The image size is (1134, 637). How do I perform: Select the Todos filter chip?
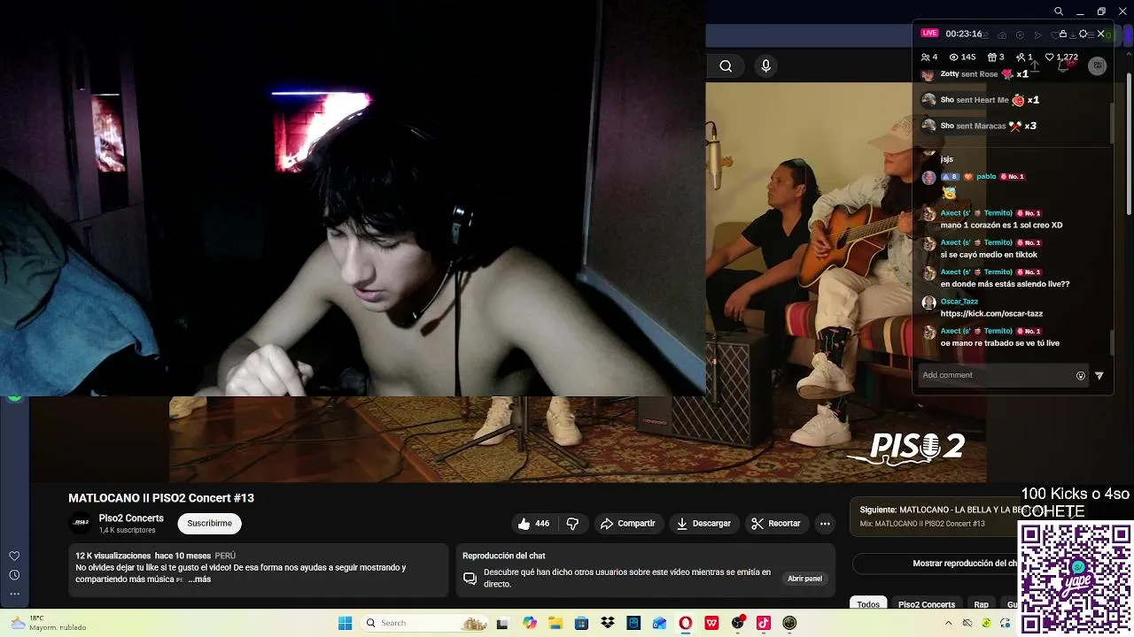pos(868,604)
